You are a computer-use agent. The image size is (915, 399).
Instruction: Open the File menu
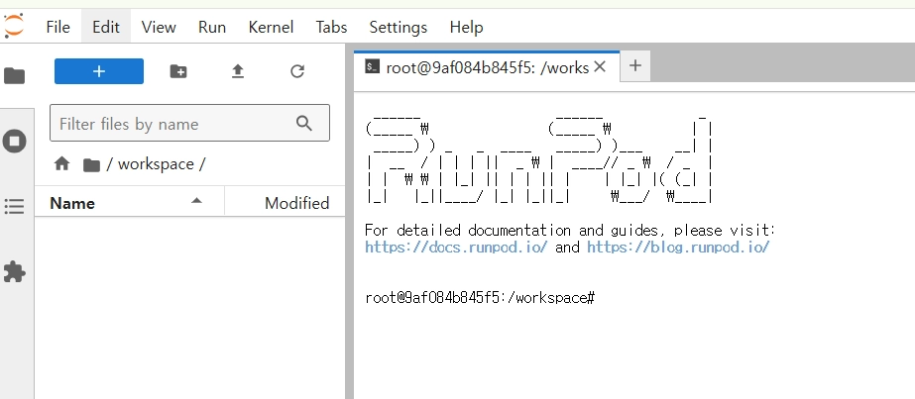57,27
